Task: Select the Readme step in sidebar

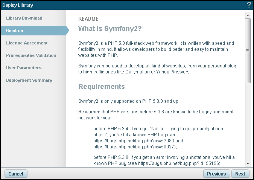Action: [x=14, y=31]
